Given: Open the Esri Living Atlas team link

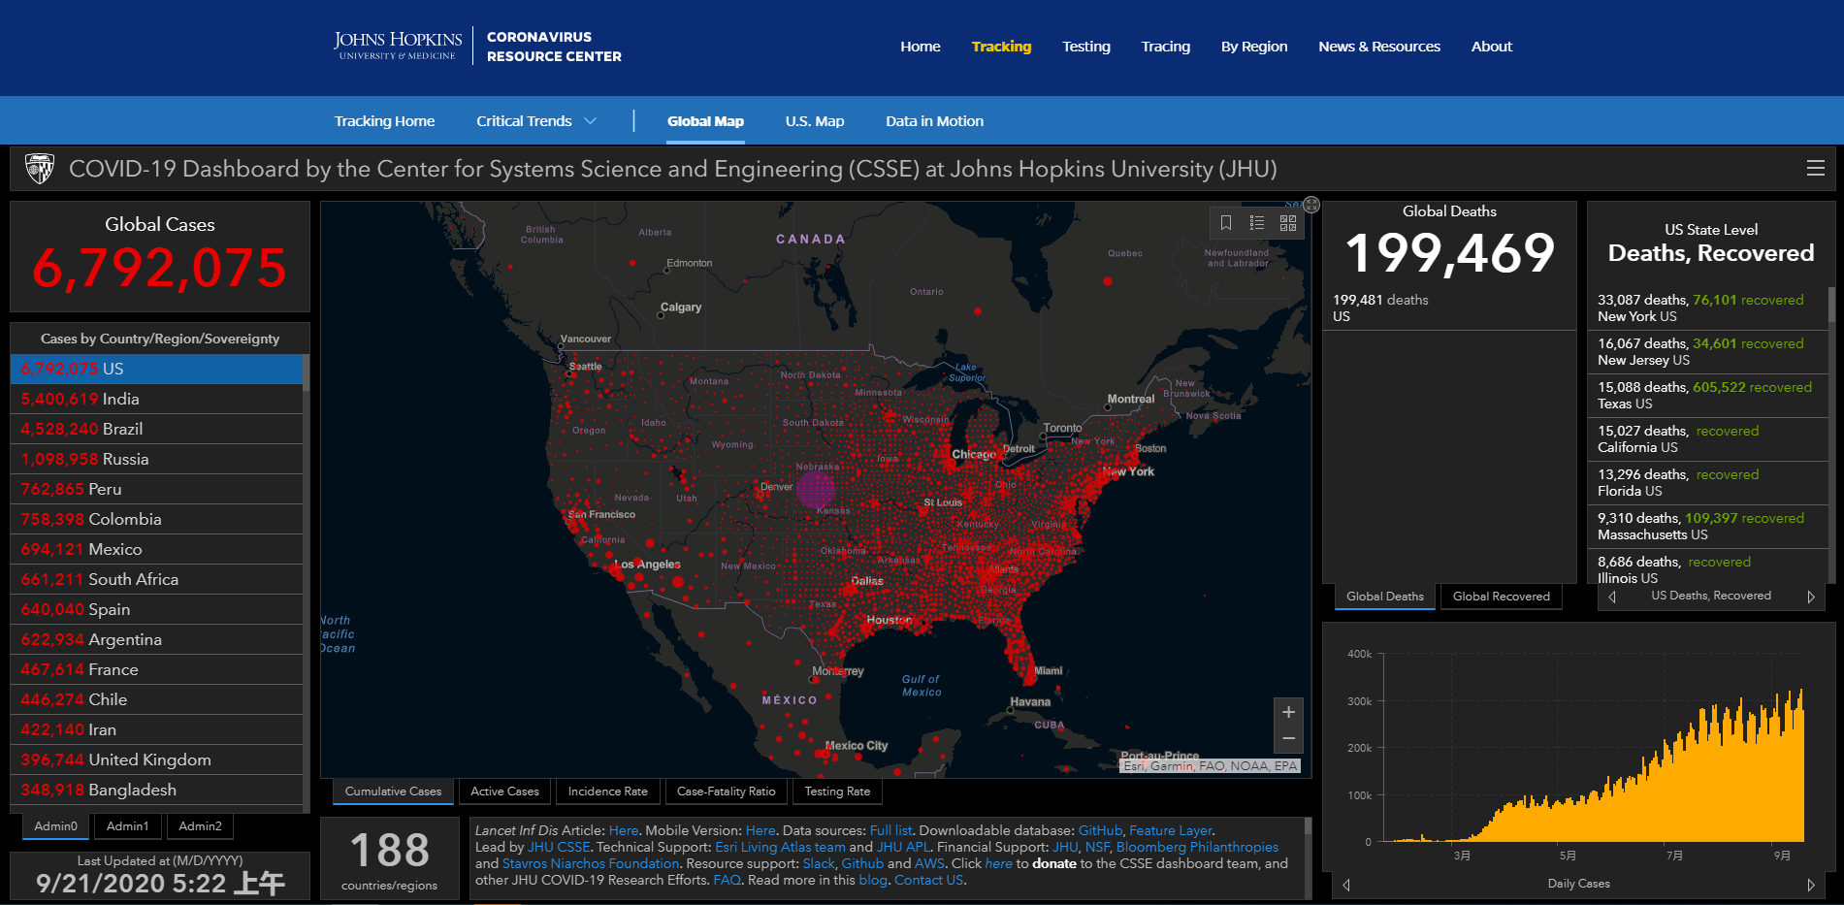Looking at the screenshot, I should [x=781, y=847].
